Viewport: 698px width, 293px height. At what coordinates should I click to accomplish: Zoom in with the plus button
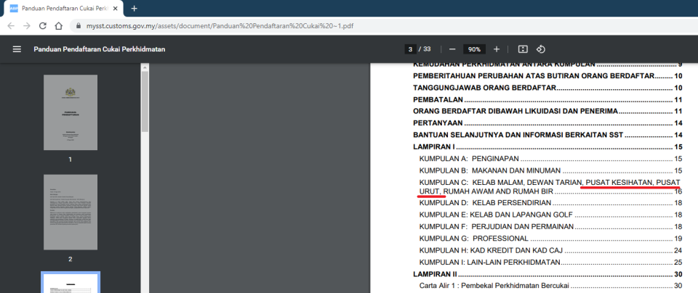tap(497, 49)
